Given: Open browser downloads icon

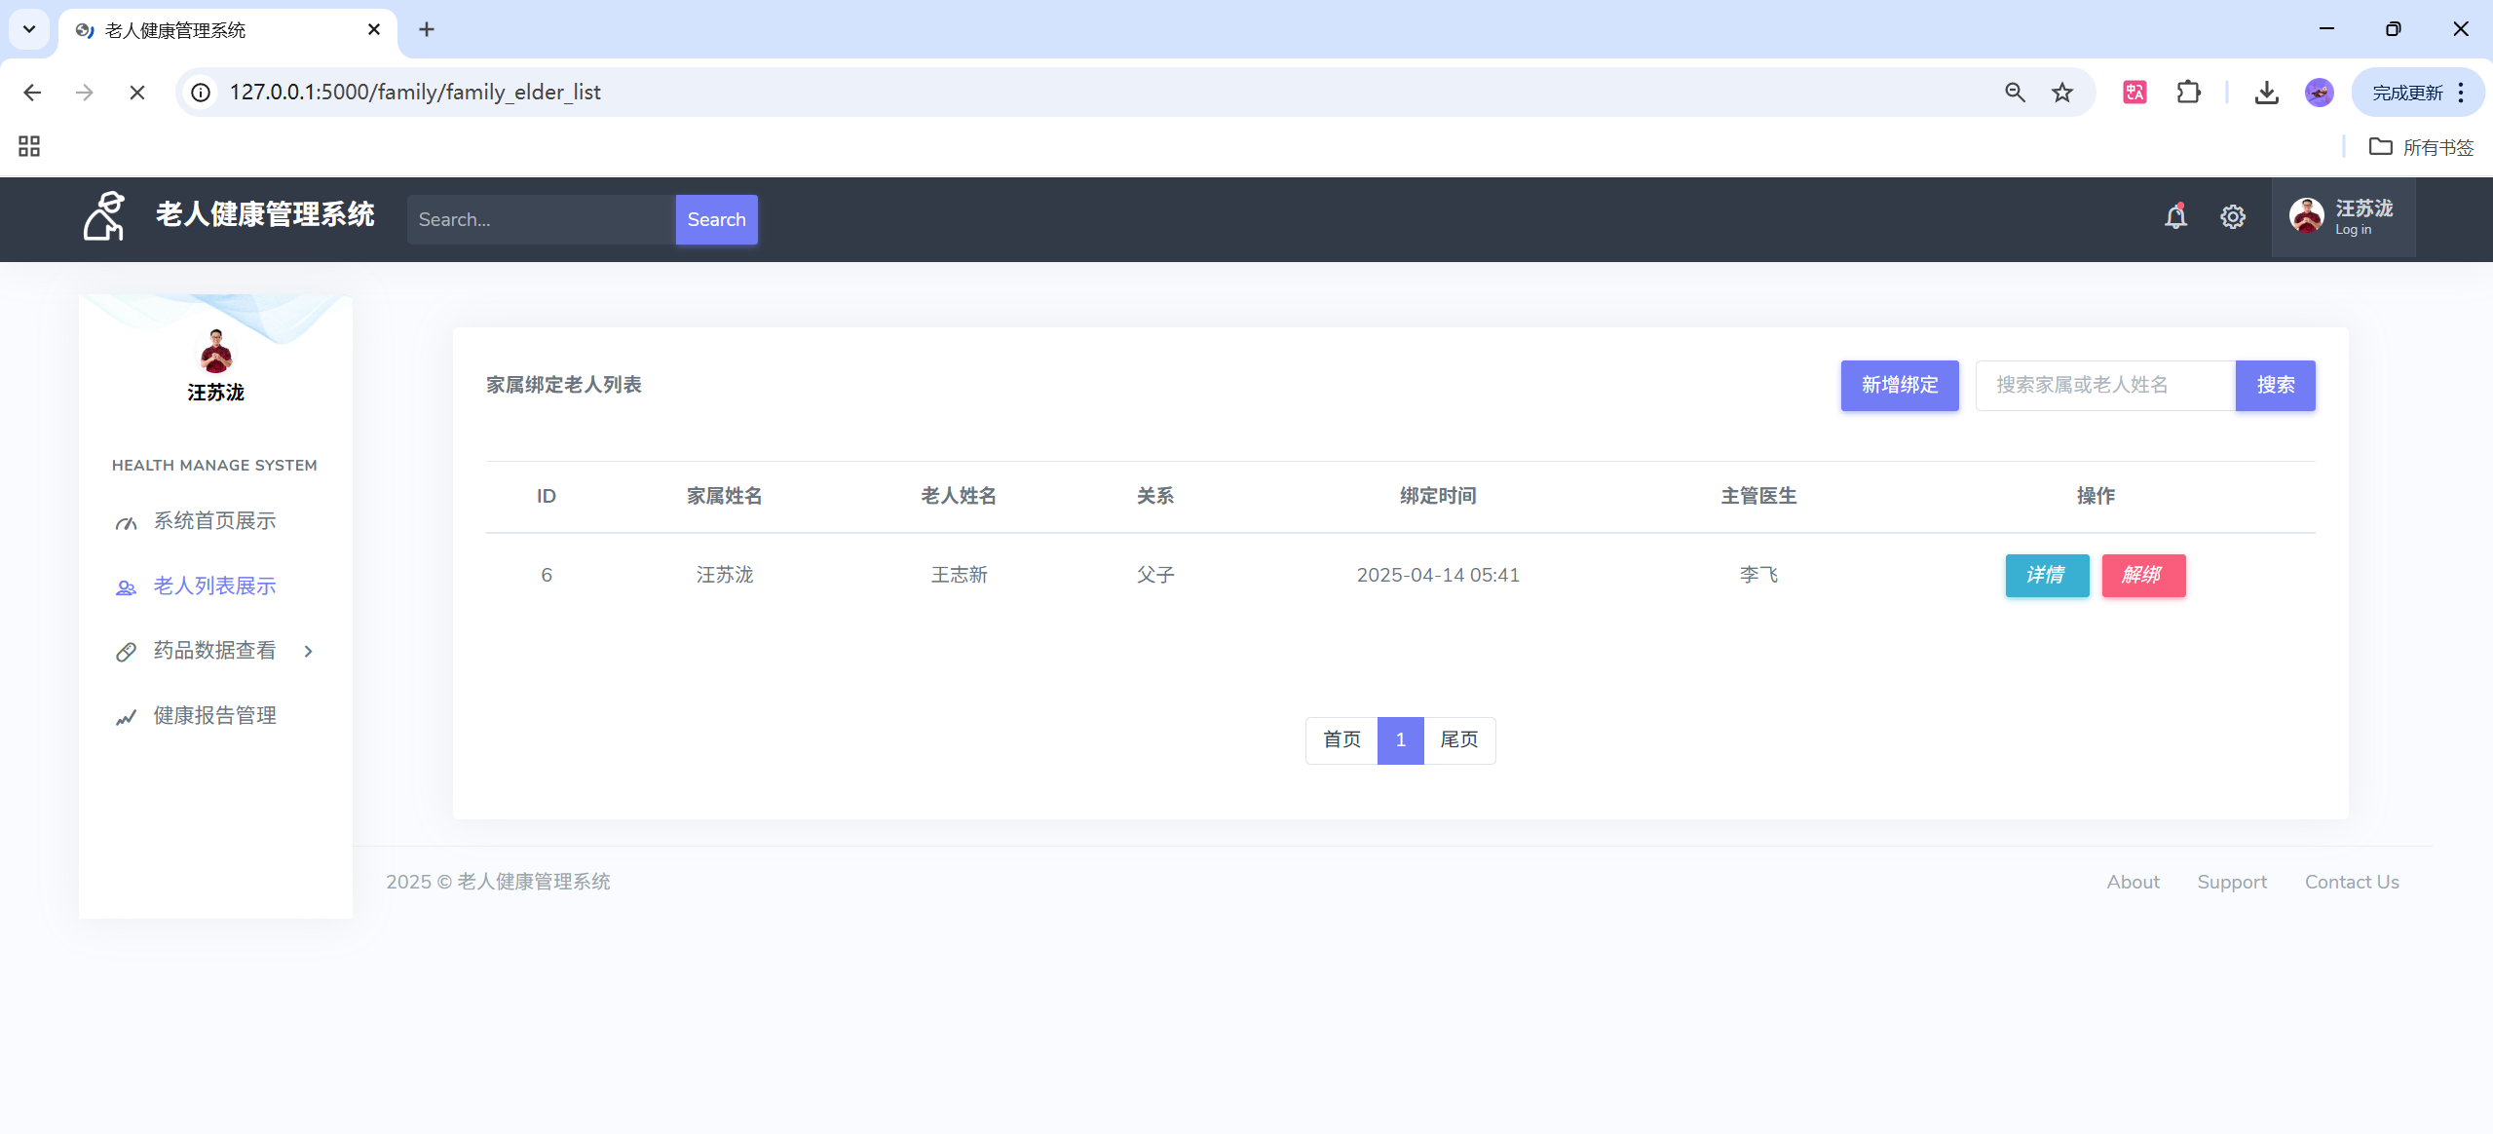Looking at the screenshot, I should click(x=2266, y=92).
